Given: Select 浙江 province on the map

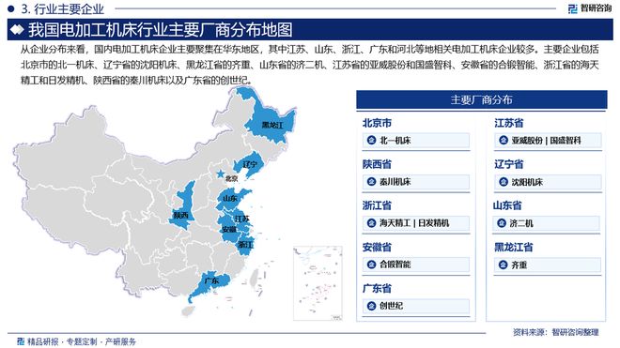Looking at the screenshot, I should [245, 245].
